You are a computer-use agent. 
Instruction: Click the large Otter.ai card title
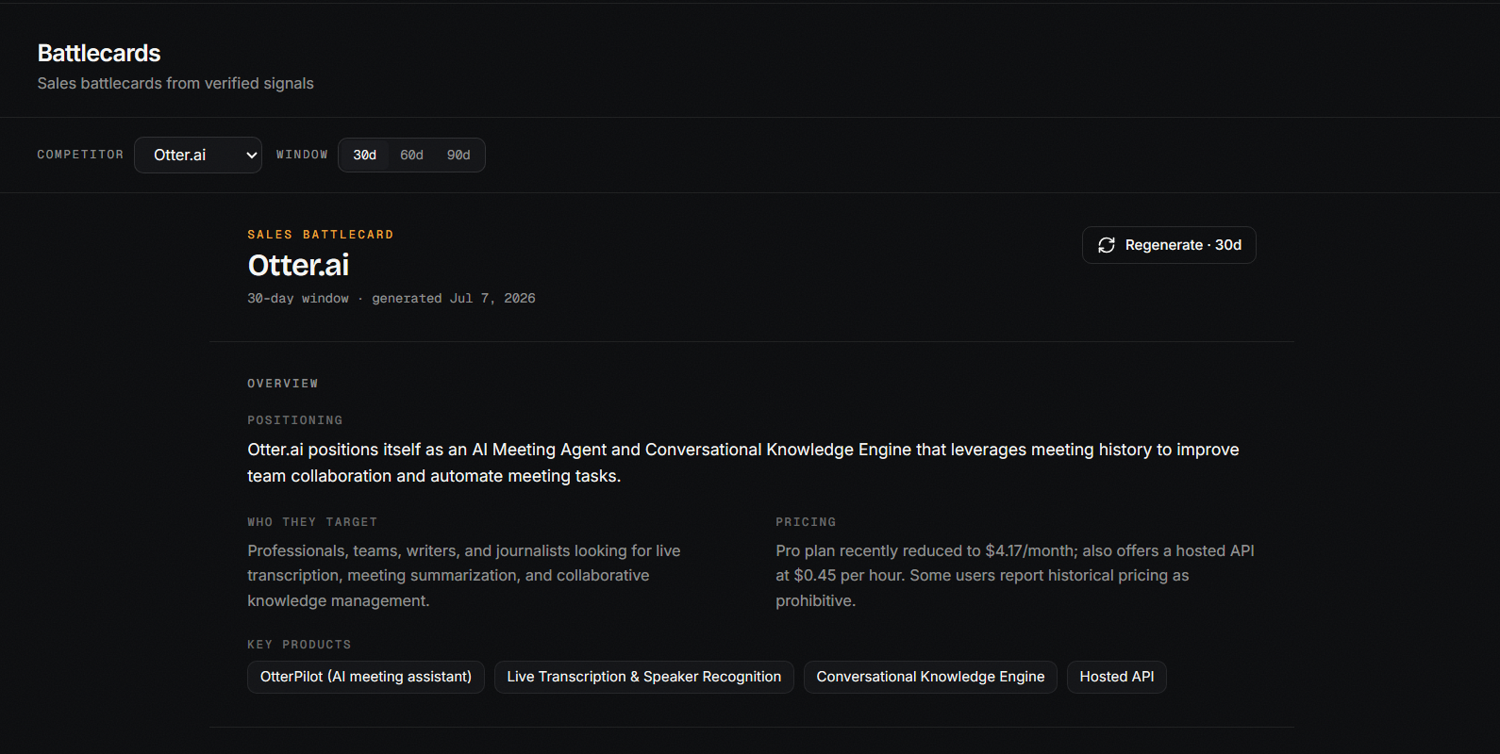[x=298, y=266]
